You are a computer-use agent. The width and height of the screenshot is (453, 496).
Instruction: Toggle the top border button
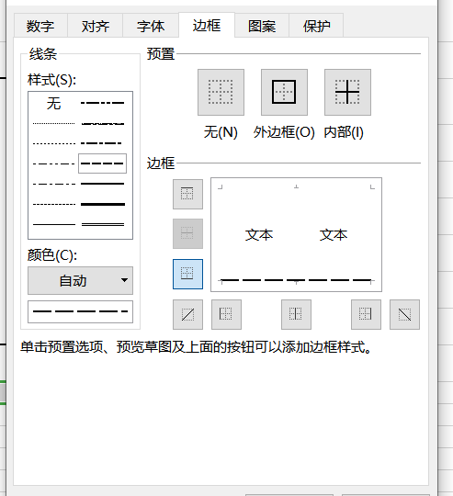click(x=187, y=194)
